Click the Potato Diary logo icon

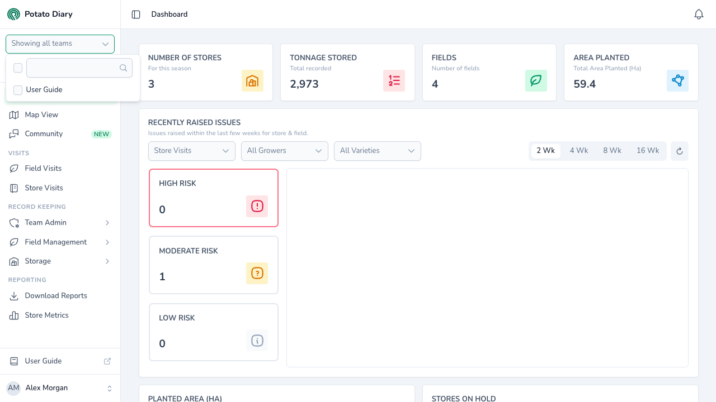coord(13,14)
